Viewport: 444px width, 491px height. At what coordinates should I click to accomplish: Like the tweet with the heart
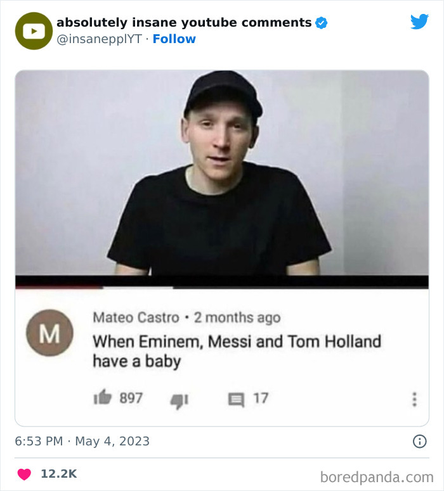(x=25, y=474)
